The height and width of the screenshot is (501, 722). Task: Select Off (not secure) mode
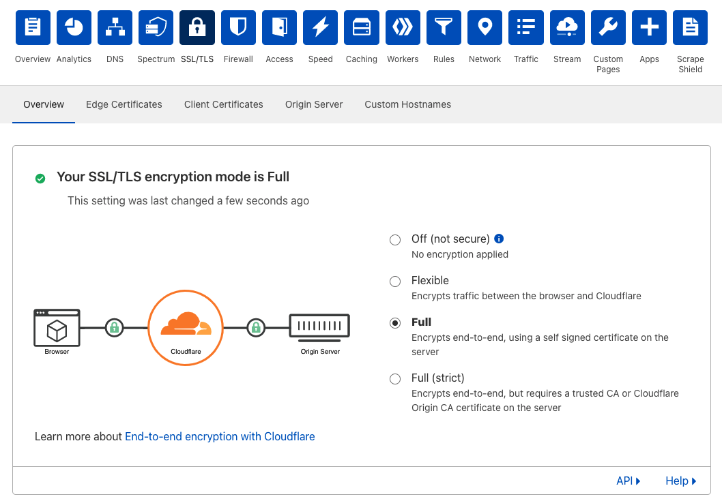click(x=394, y=239)
